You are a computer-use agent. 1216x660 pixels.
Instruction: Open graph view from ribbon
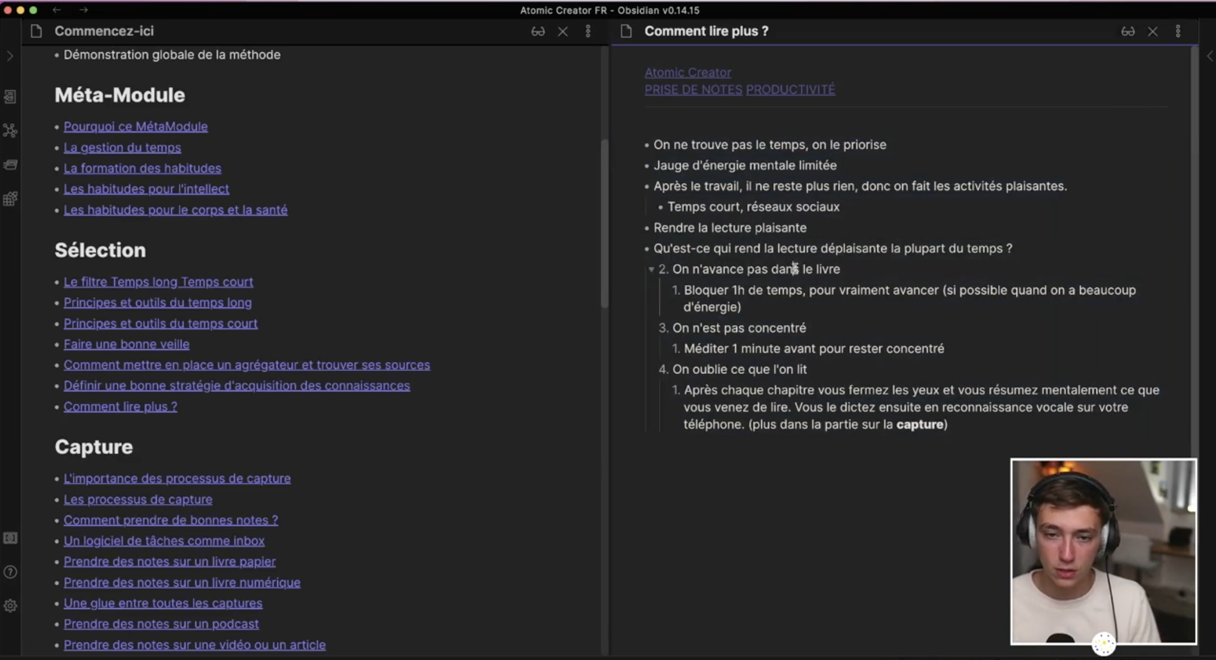[x=10, y=131]
